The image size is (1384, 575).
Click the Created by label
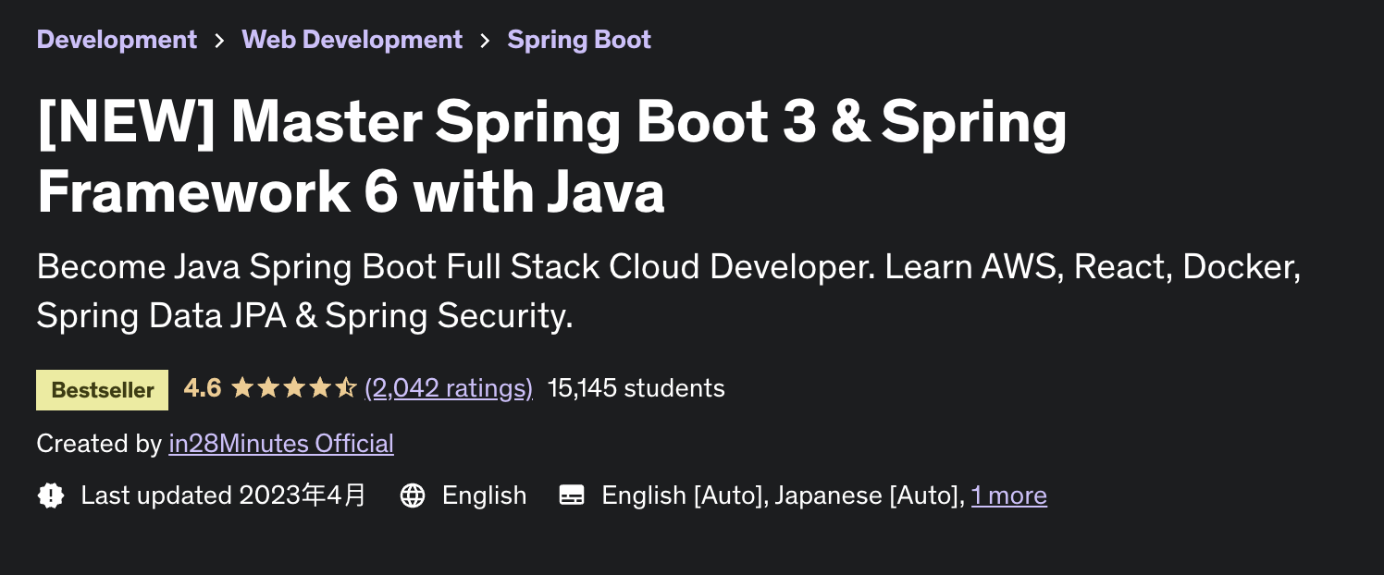[x=99, y=444]
